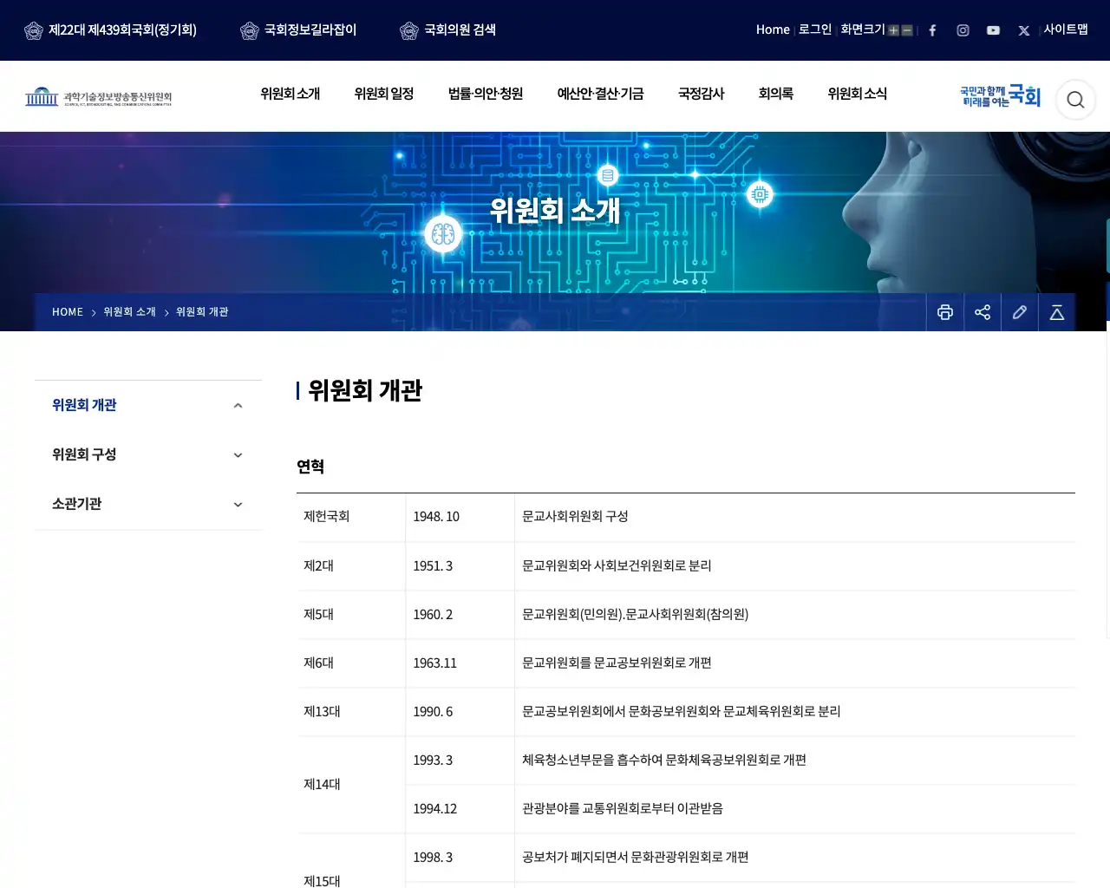The height and width of the screenshot is (888, 1110).
Task: Print the page with the printer icon
Action: 945,312
